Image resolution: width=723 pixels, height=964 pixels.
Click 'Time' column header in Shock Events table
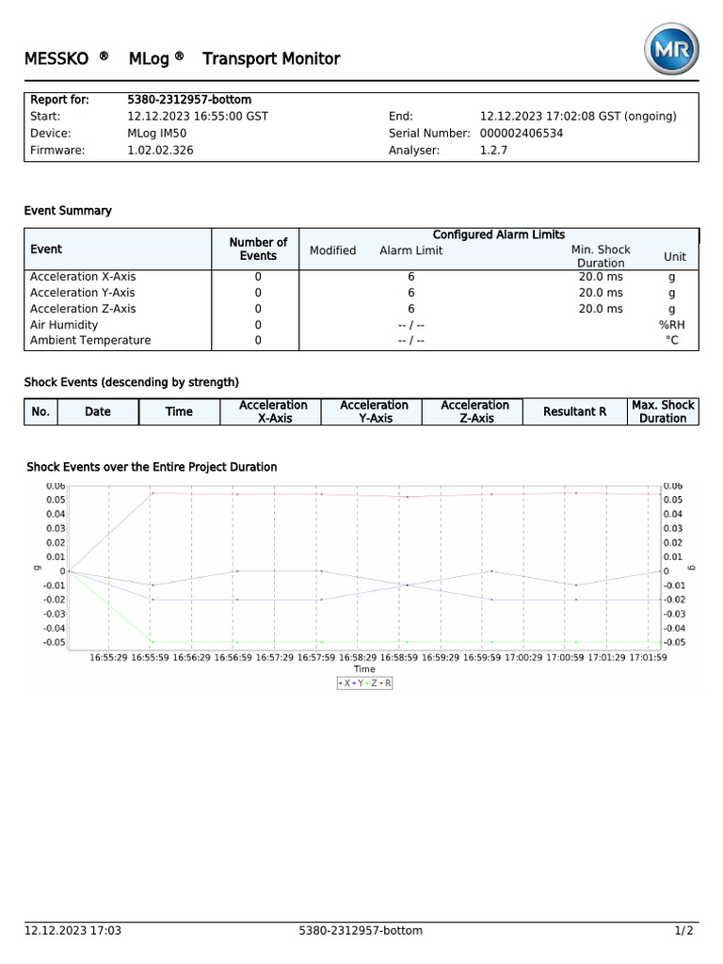[179, 412]
